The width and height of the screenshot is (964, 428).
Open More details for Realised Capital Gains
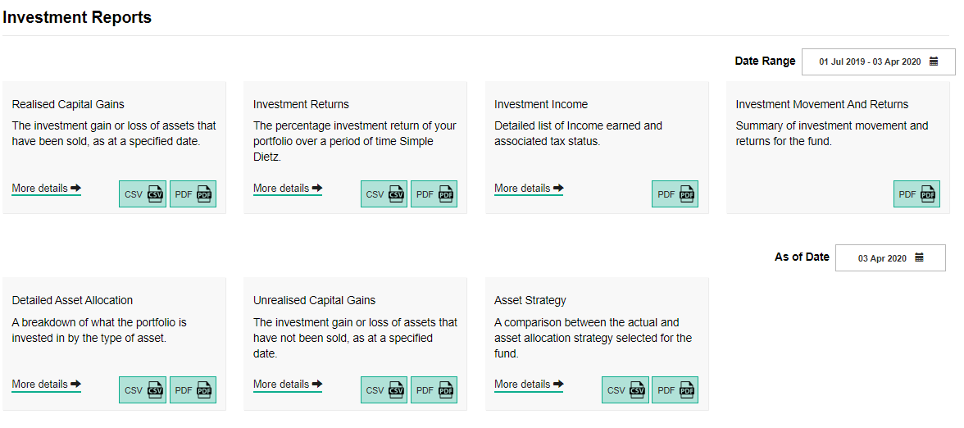pyautogui.click(x=46, y=189)
